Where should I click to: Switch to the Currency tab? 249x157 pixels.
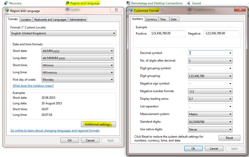tap(151, 19)
